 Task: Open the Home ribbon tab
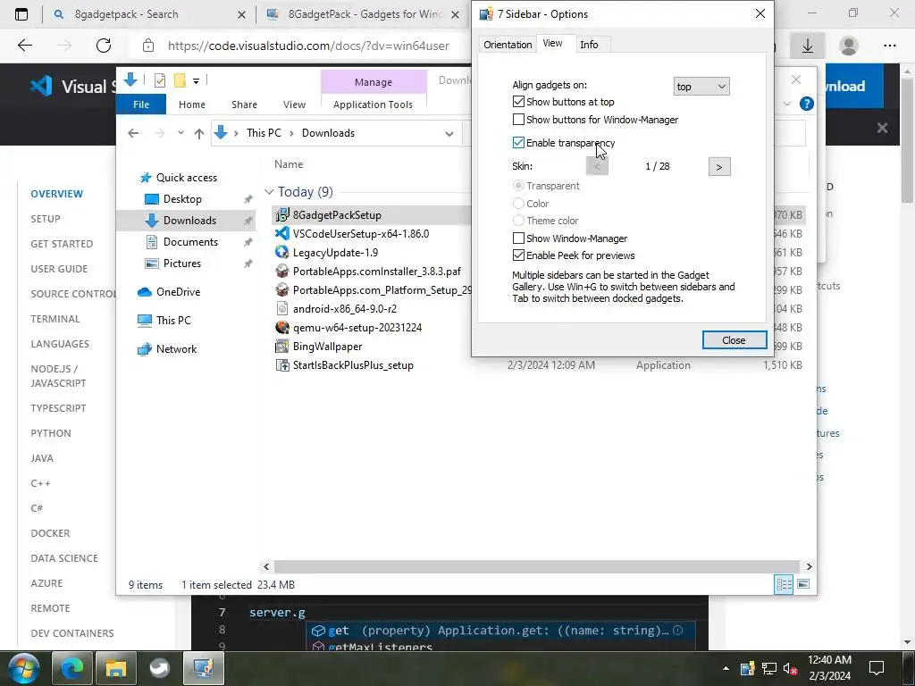(192, 105)
